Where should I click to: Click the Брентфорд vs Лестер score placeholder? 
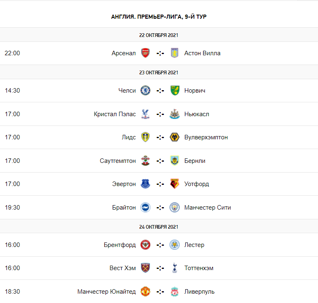click(160, 245)
